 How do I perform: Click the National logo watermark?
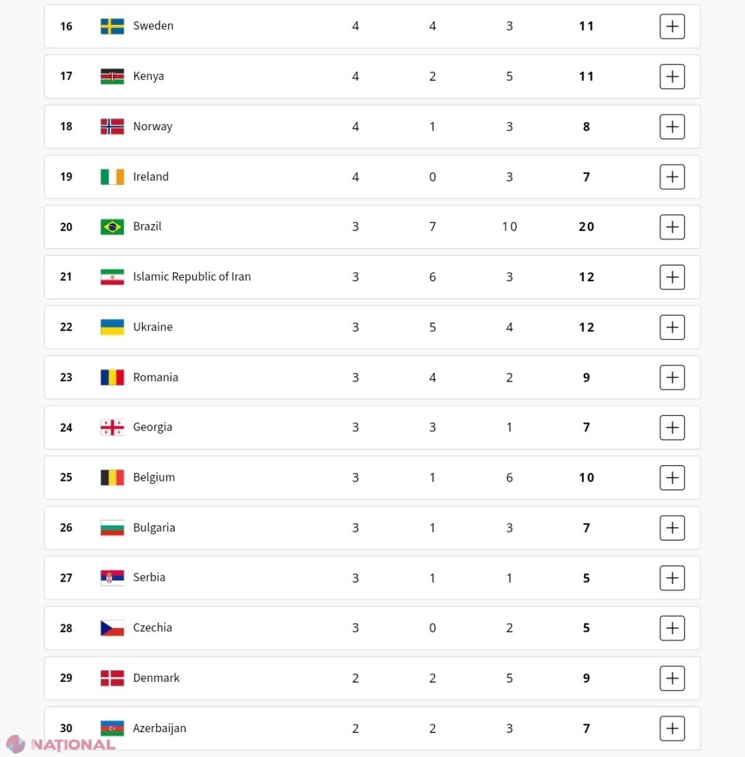pos(61,744)
